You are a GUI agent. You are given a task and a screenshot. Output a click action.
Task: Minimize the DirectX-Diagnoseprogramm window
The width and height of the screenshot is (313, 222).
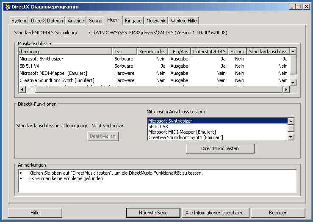coord(292,7)
